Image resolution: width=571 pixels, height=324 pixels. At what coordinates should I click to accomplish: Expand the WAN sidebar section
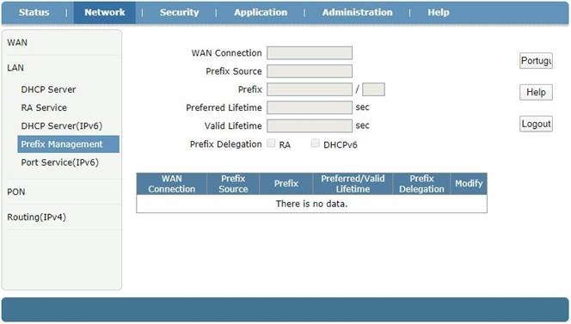17,43
